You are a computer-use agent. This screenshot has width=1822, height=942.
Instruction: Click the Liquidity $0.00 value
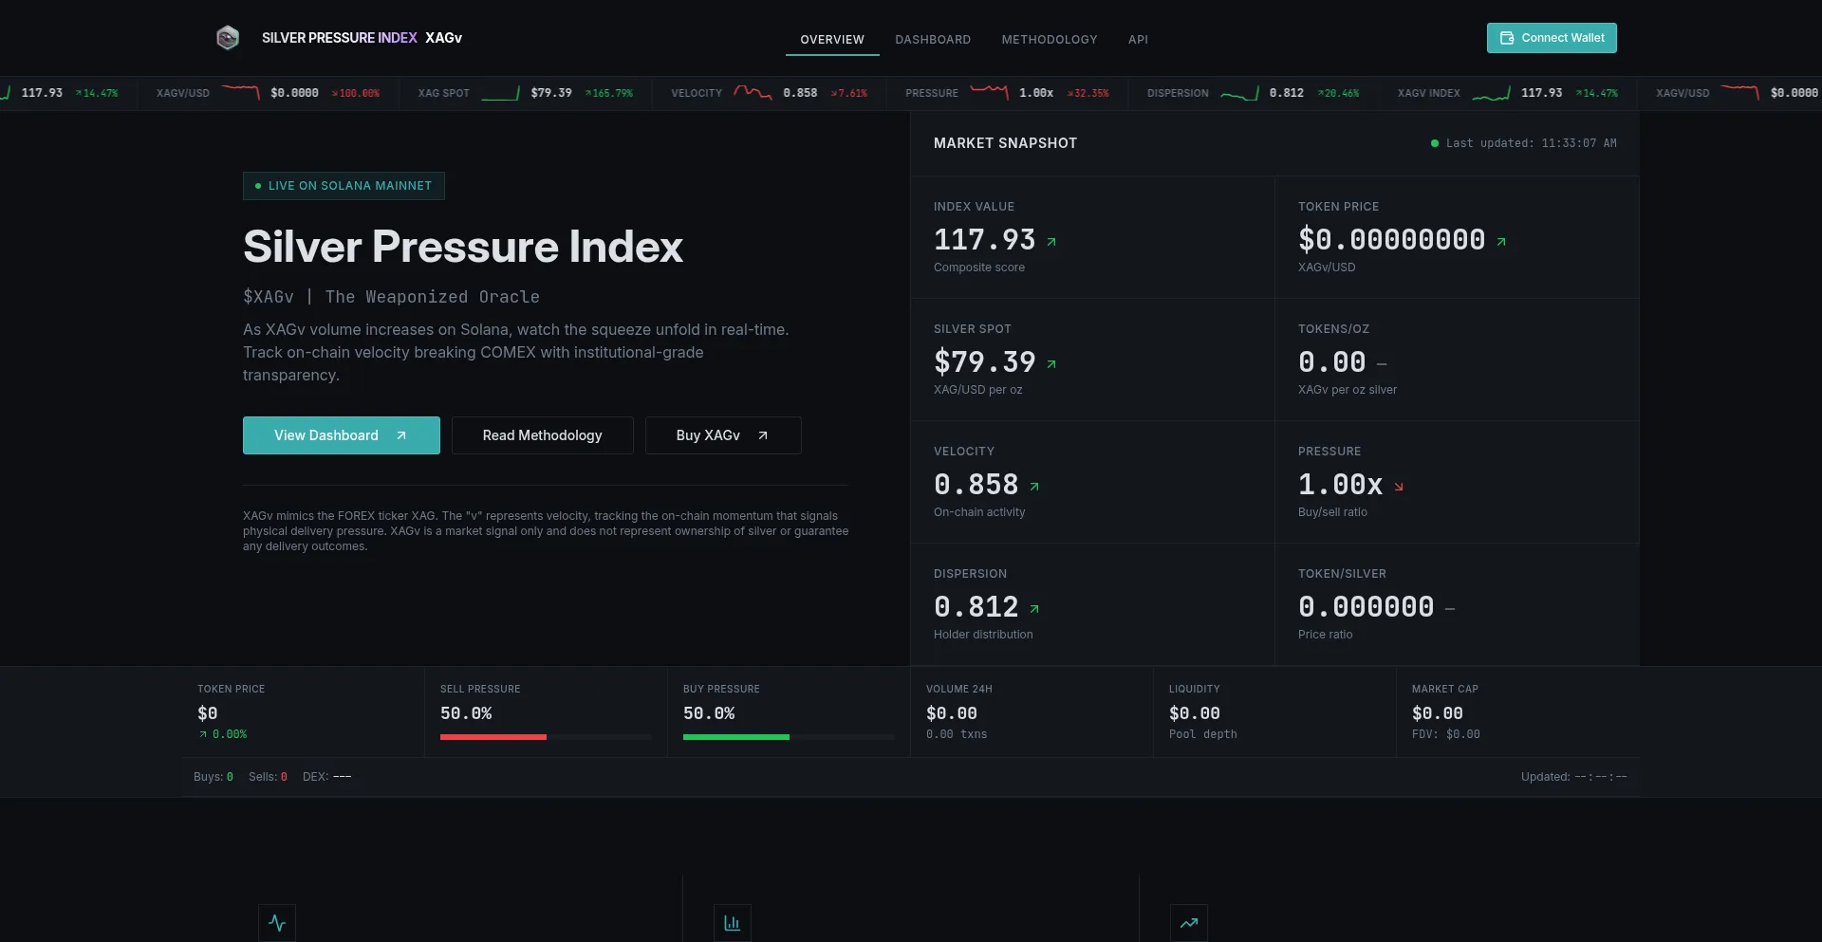pyautogui.click(x=1195, y=713)
